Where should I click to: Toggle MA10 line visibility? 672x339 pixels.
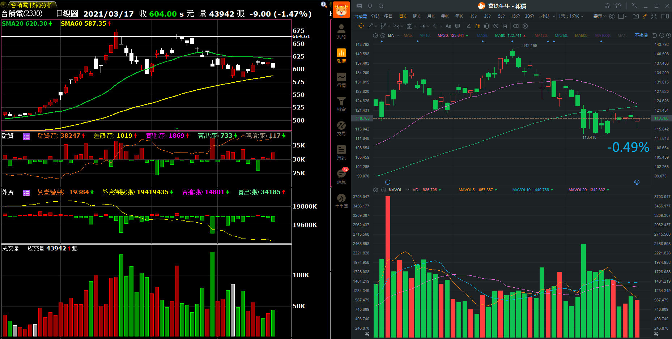pos(425,35)
